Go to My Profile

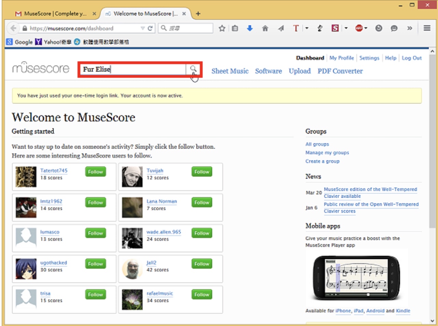(x=342, y=58)
